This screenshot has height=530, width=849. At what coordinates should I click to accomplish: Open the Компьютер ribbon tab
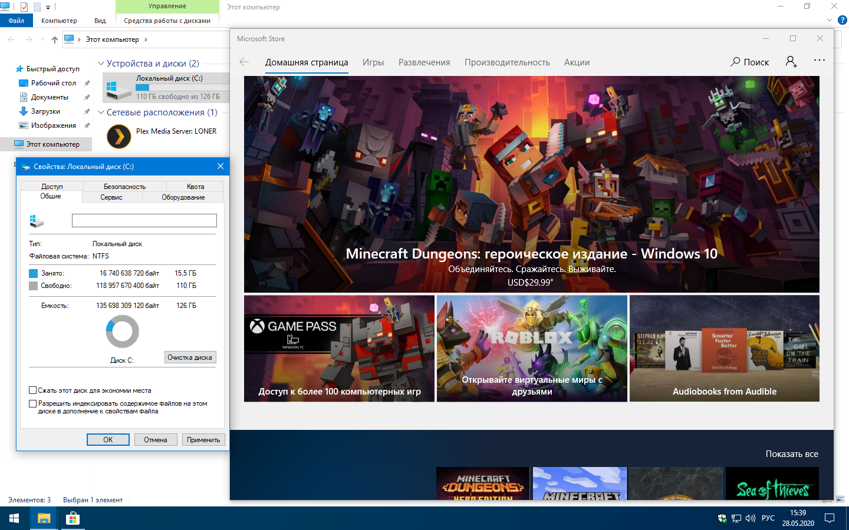(x=59, y=21)
